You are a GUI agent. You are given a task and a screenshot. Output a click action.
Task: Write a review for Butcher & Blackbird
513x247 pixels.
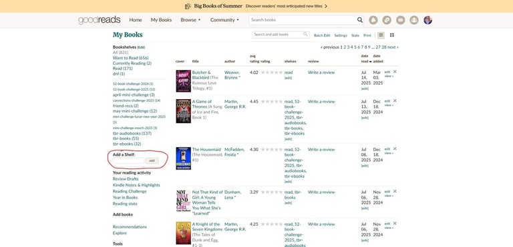[x=321, y=73]
